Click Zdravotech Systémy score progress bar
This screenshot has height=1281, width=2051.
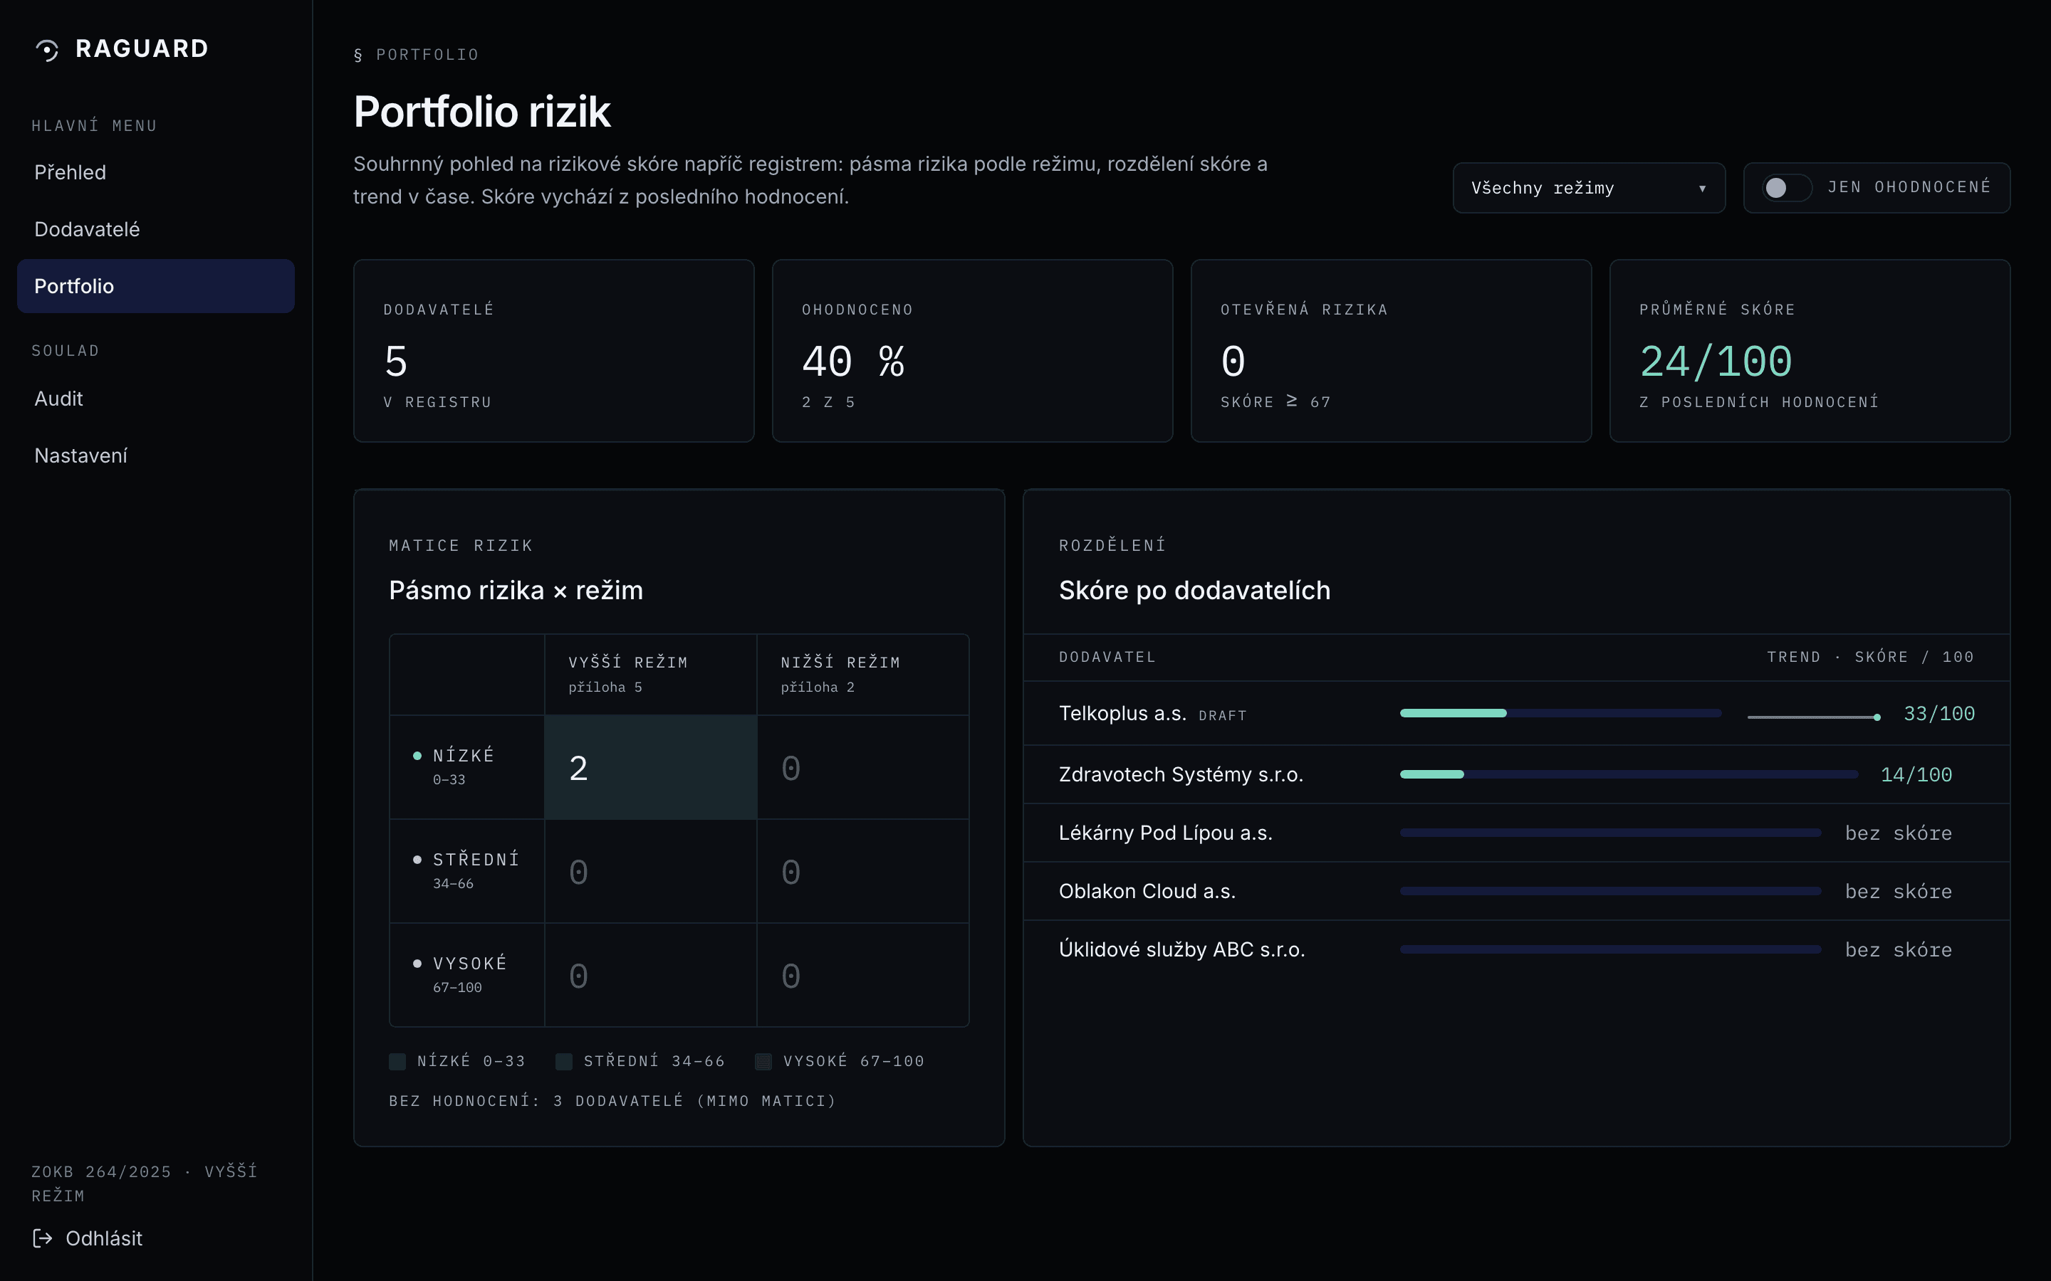(1628, 774)
